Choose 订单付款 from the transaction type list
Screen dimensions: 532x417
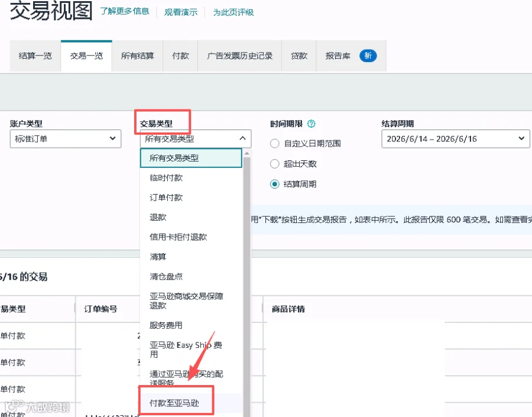tap(191, 198)
